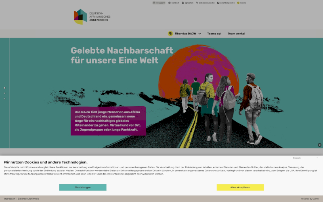Open the Sprachen language selector
Viewport: 323px width, 202px height.
point(187,3)
